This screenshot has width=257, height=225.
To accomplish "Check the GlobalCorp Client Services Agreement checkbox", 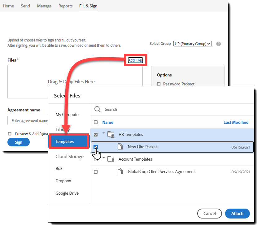I will (96, 172).
